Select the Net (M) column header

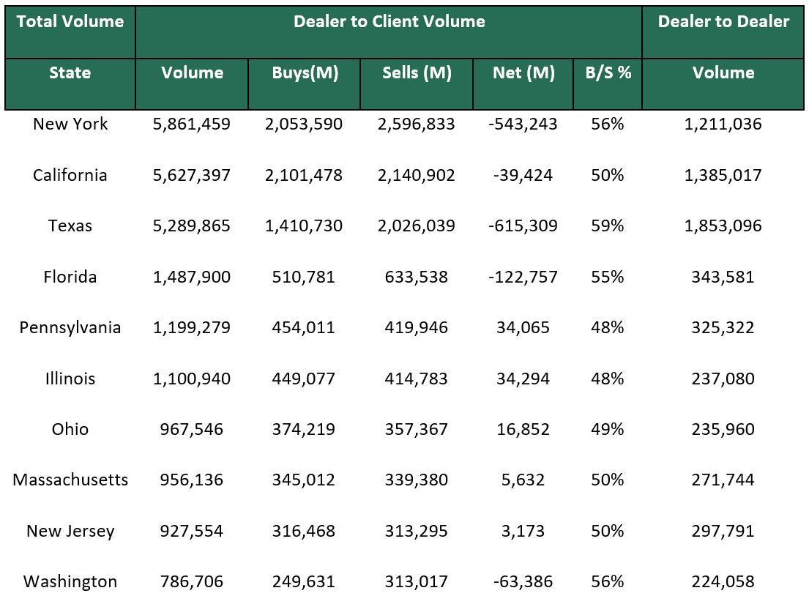(523, 72)
